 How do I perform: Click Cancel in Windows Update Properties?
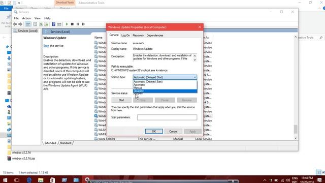pyautogui.click(x=173, y=131)
